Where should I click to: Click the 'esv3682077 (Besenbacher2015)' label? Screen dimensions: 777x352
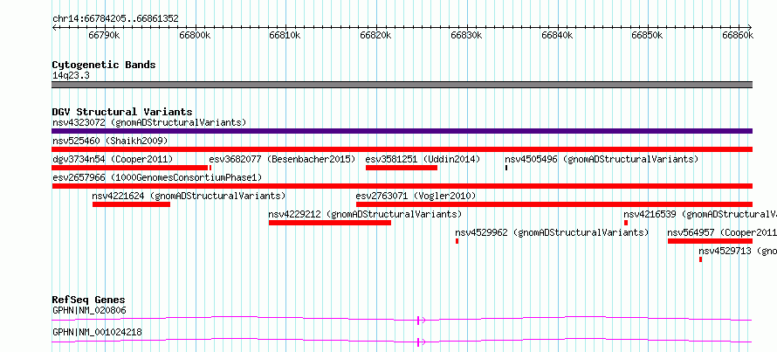tap(283, 159)
